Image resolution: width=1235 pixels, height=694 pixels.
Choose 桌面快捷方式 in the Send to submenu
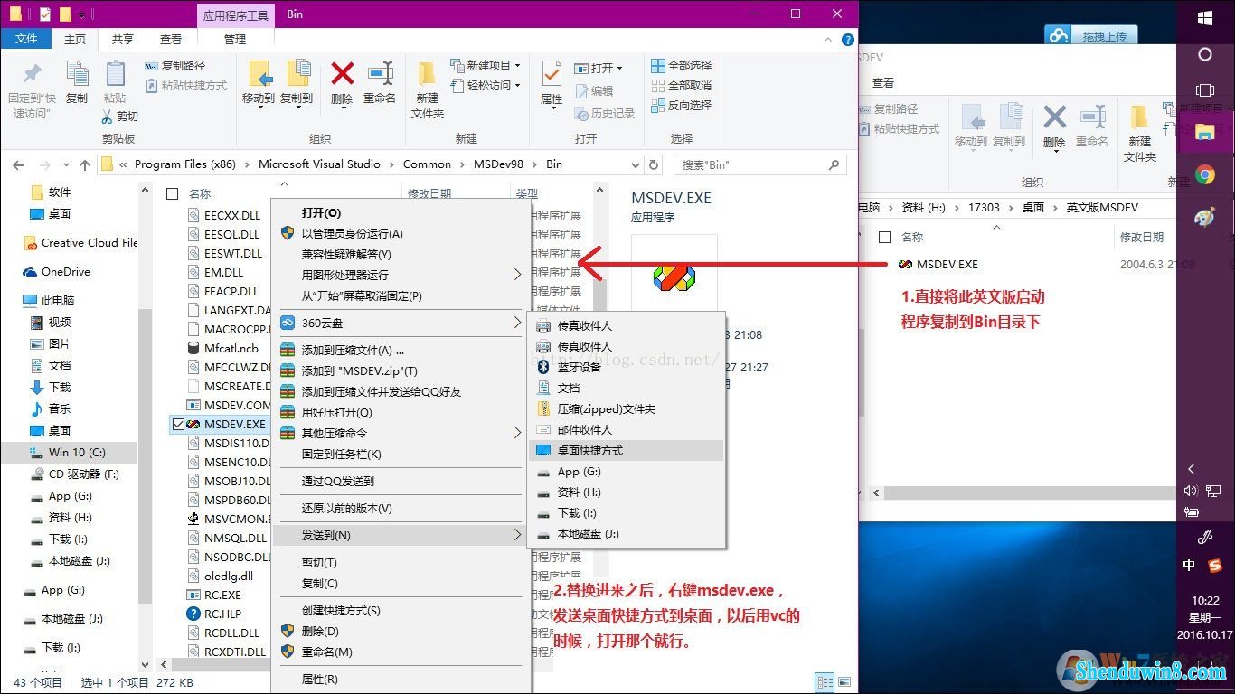tap(627, 450)
